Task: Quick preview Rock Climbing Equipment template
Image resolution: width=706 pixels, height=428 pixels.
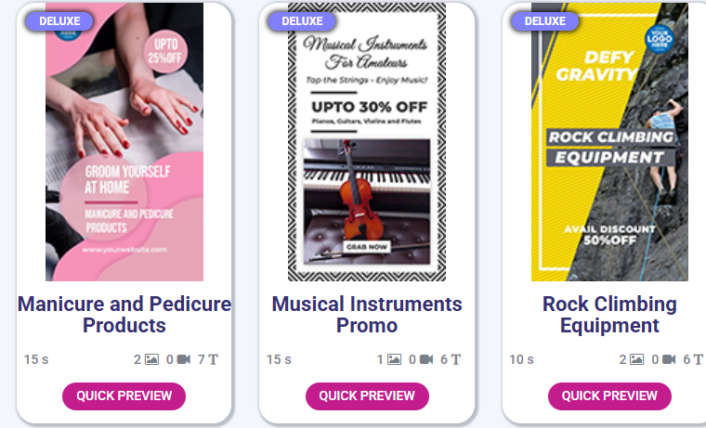Action: [x=609, y=396]
